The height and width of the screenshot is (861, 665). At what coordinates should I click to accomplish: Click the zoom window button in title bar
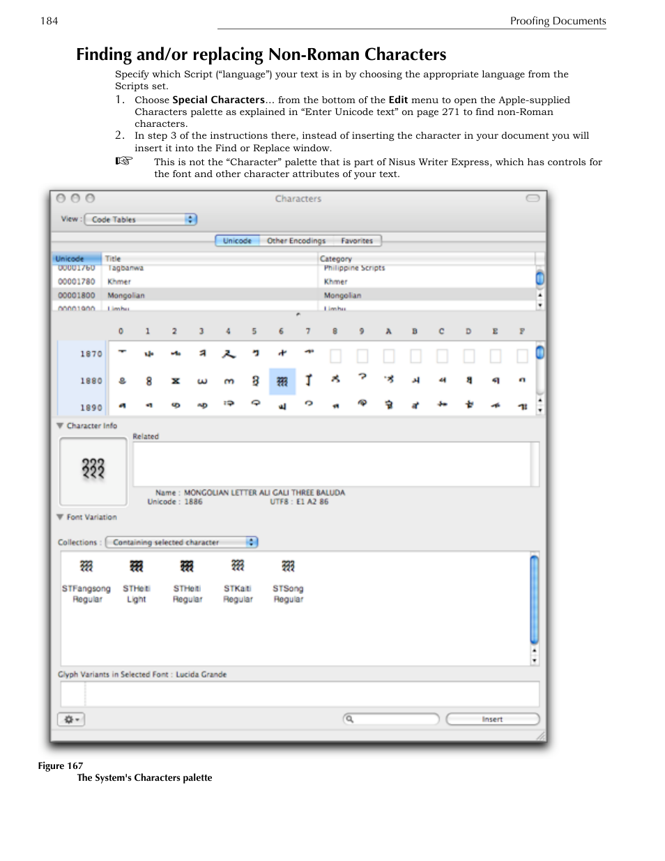coord(90,199)
